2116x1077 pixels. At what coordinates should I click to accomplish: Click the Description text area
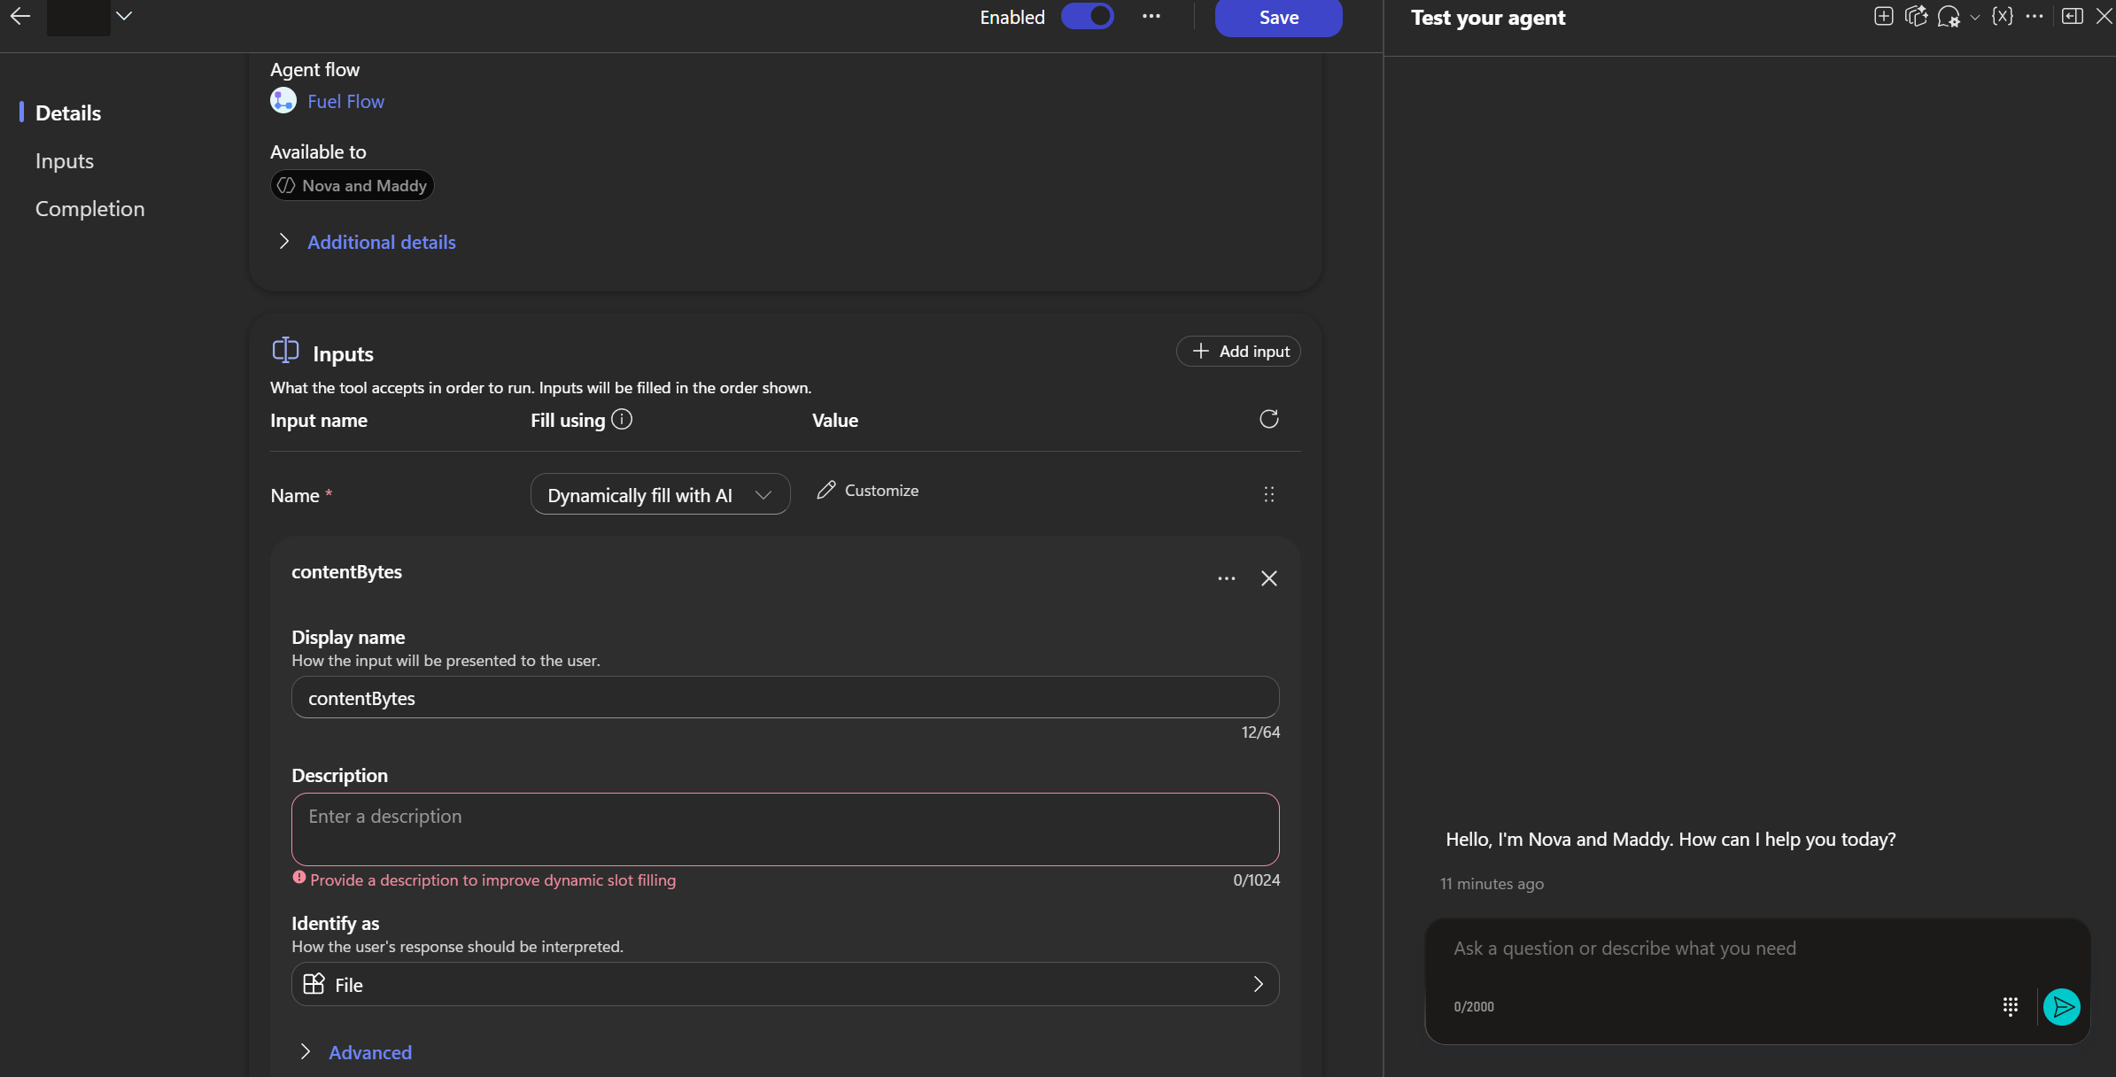tap(785, 829)
